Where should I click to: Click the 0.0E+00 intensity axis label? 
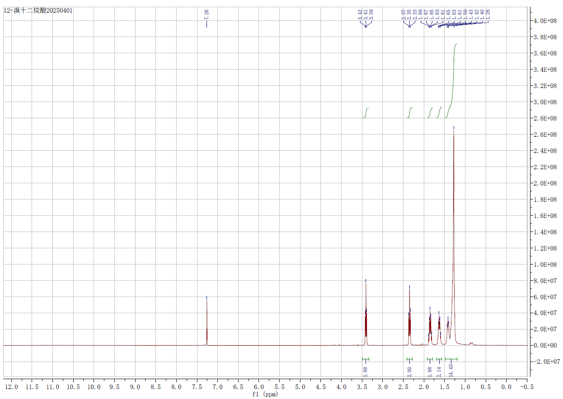(547, 345)
